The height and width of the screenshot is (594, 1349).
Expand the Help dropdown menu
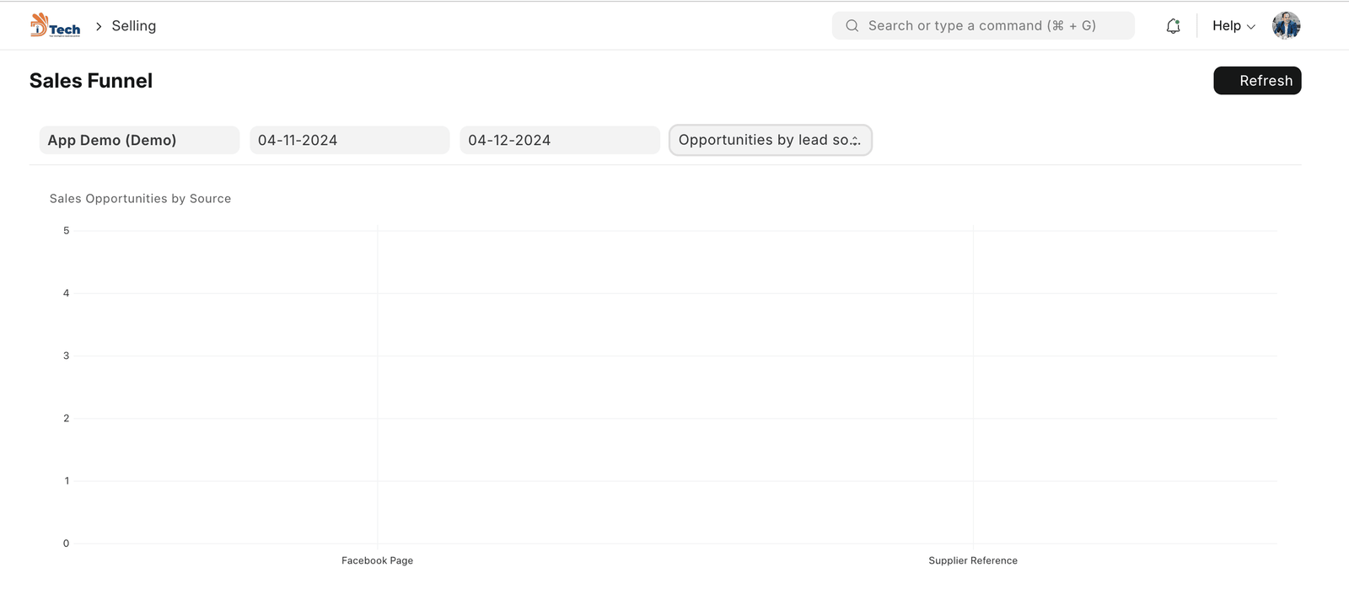(1233, 26)
